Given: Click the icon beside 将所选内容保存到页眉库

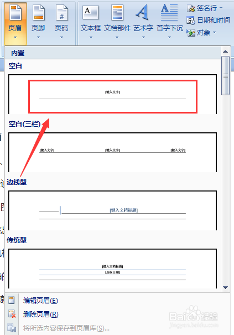Looking at the screenshot, I should coord(12,328).
